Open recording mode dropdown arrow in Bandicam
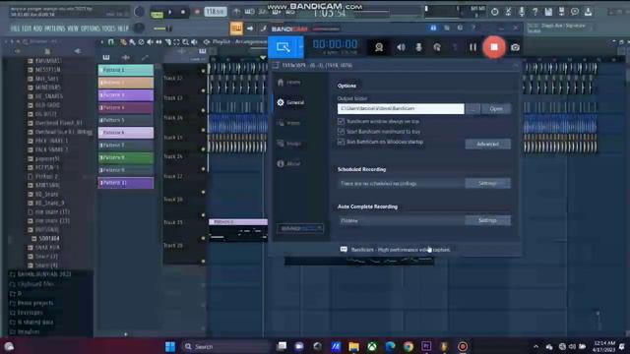 pyautogui.click(x=300, y=47)
